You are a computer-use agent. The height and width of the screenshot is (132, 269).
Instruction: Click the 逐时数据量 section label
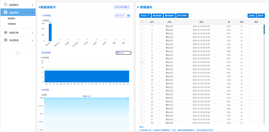click(46, 53)
